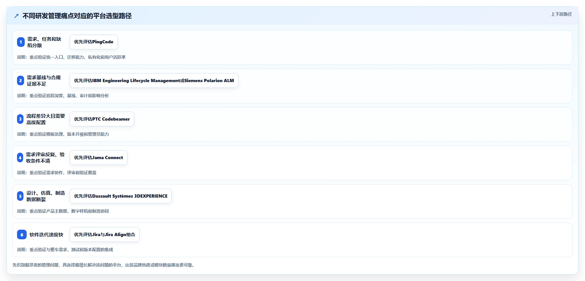Click step number badge 6

(22, 234)
